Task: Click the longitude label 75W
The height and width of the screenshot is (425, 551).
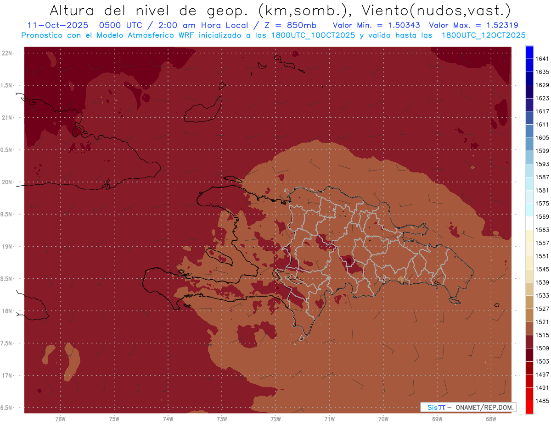Action: (x=114, y=419)
